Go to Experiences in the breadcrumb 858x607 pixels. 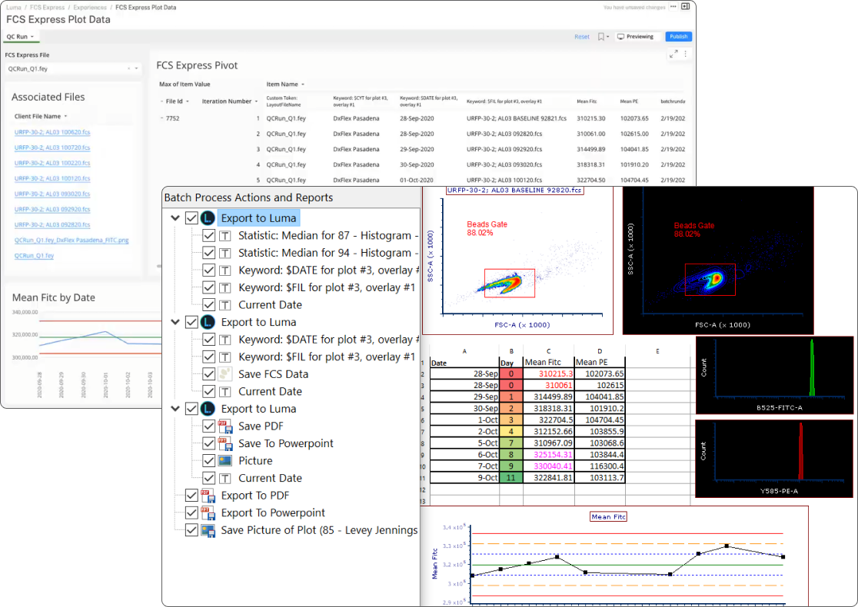90,7
